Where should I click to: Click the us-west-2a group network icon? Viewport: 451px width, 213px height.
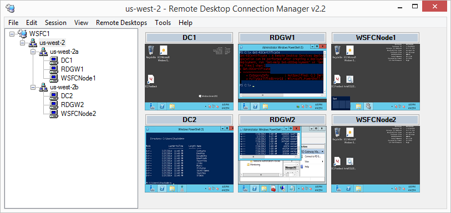coord(43,52)
